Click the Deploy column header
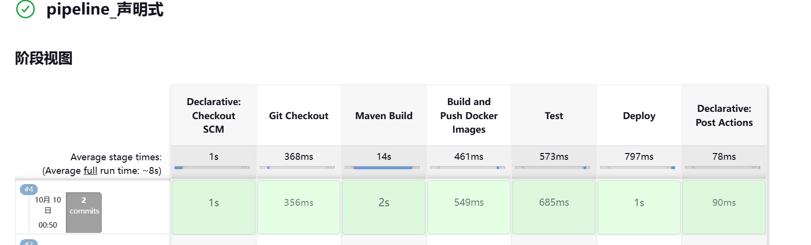811x245 pixels. [x=639, y=116]
